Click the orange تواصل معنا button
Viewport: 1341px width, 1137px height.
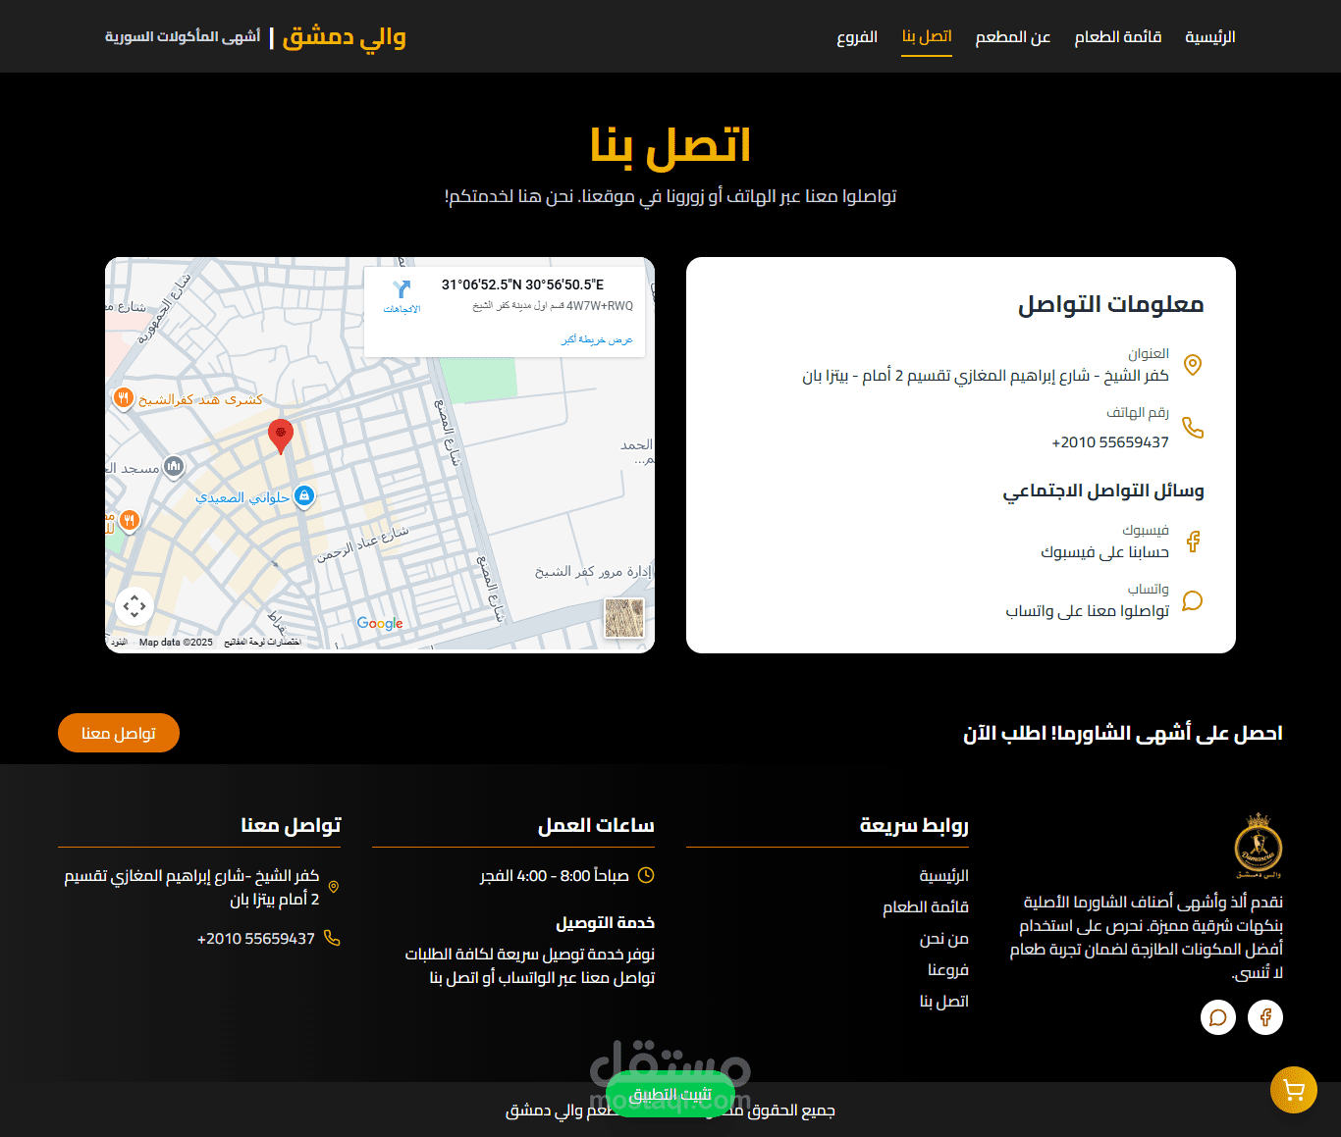pos(119,733)
